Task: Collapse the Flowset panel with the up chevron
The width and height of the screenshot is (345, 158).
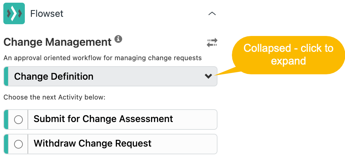Action: 212,14
